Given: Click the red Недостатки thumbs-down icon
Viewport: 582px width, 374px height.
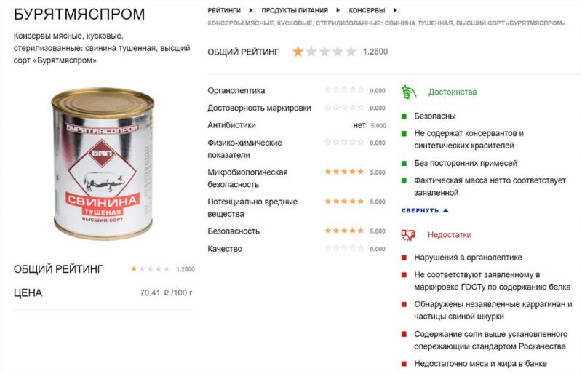Looking at the screenshot, I should point(408,235).
